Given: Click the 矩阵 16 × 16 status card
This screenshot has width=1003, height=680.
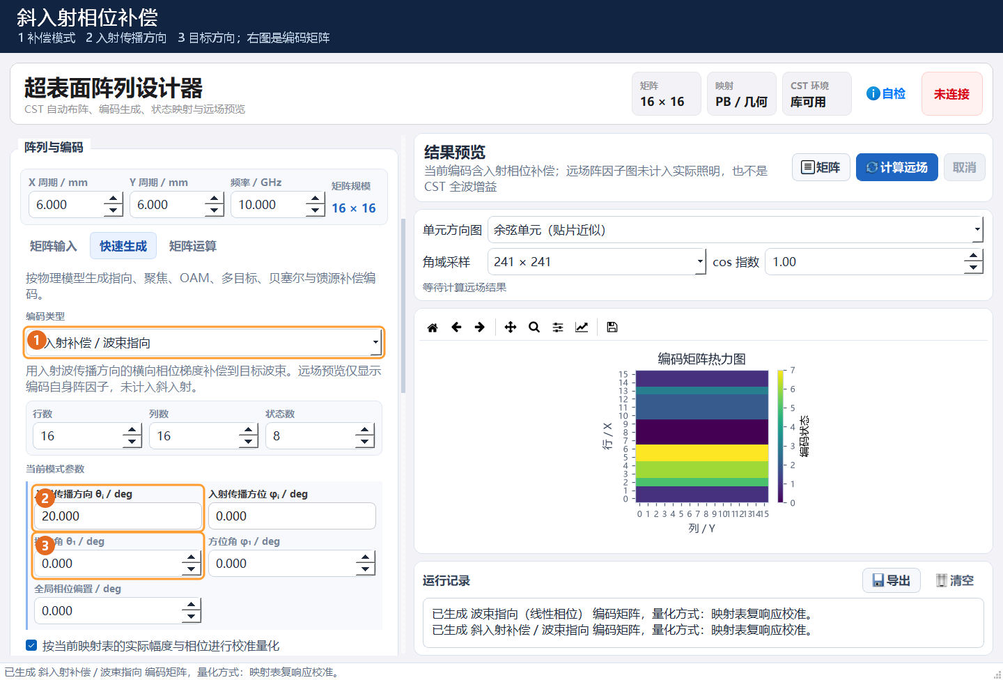Looking at the screenshot, I should click(667, 93).
